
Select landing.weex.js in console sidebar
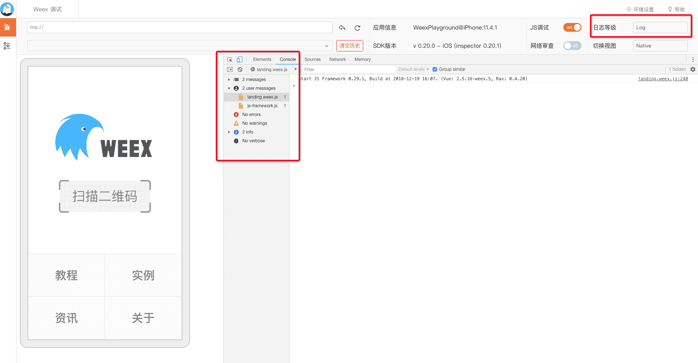coord(257,97)
